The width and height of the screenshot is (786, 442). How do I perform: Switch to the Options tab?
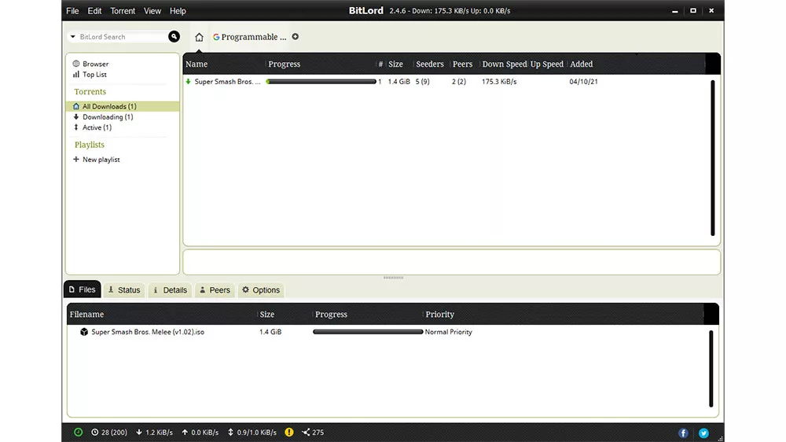261,290
